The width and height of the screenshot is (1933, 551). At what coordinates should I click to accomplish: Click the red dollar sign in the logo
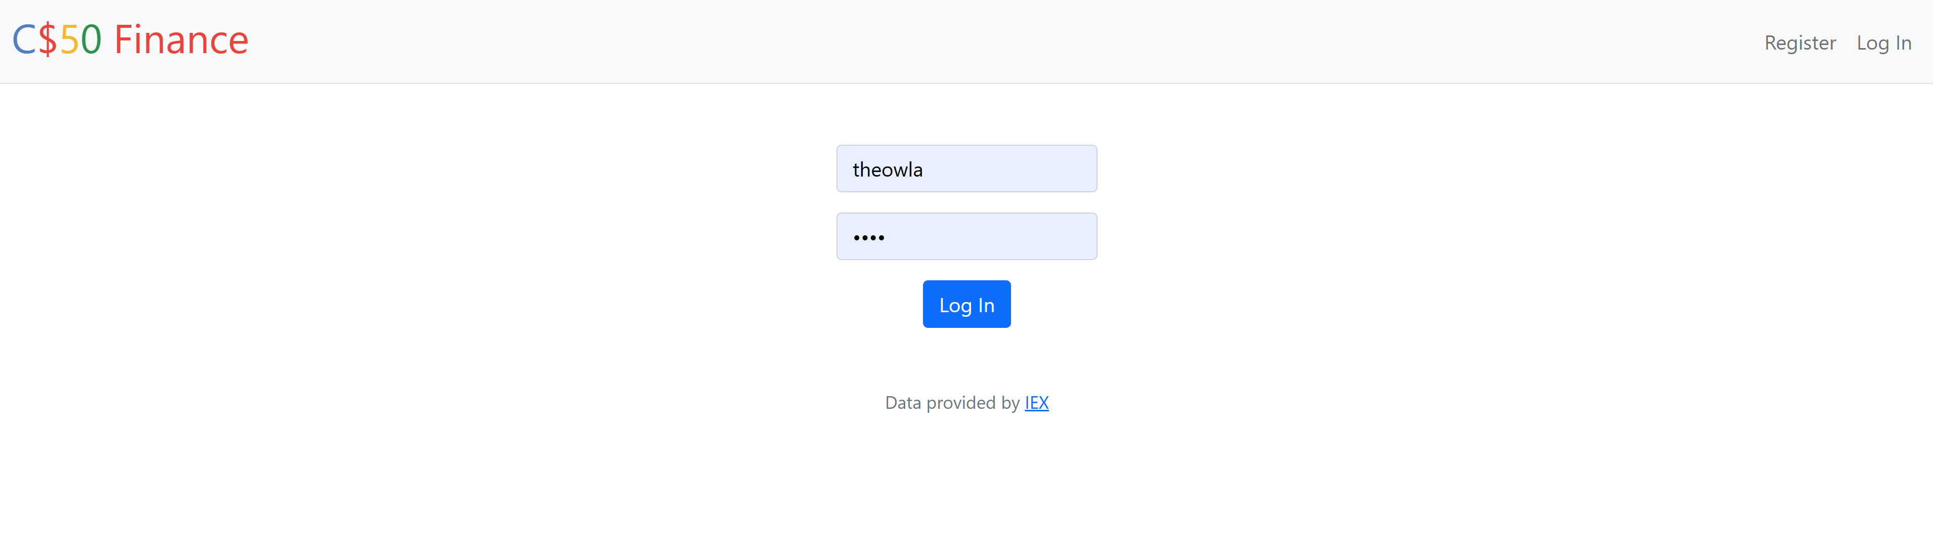(47, 40)
